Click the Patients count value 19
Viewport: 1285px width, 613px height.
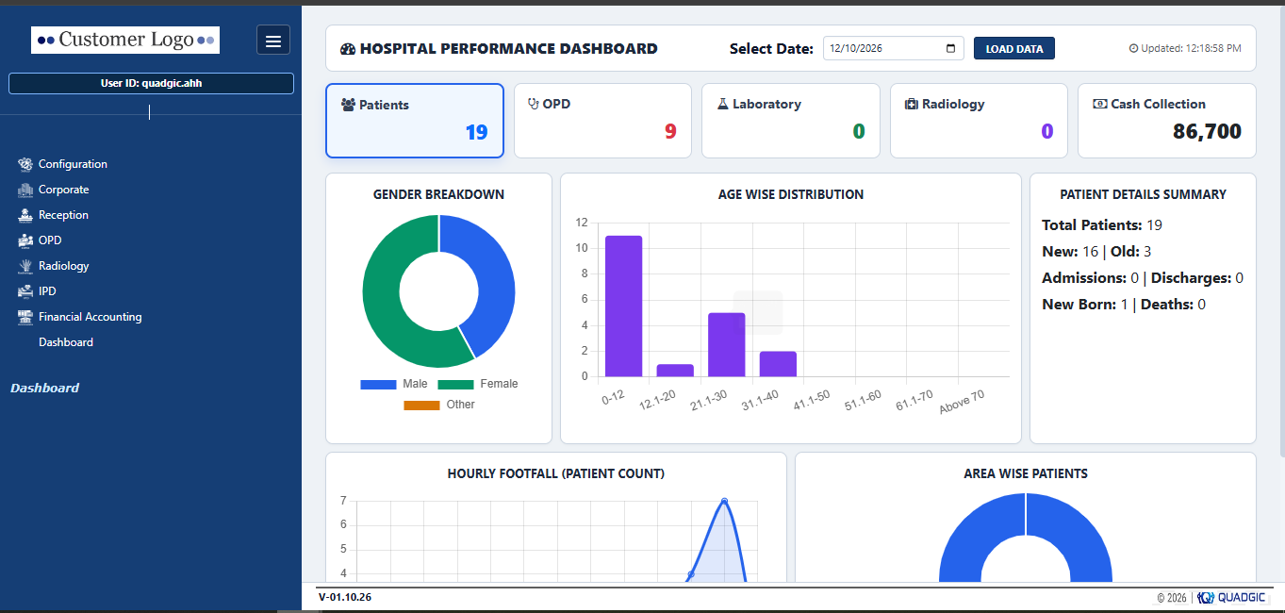[x=476, y=132]
